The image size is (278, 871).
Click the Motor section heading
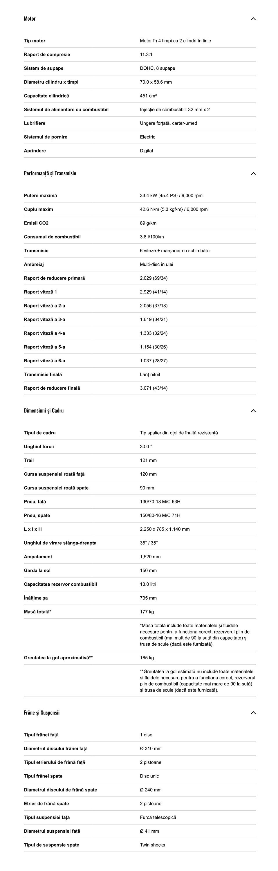pyautogui.click(x=30, y=19)
